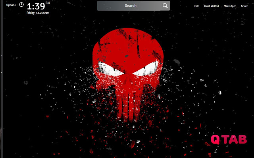Click the clock icon beside the time
254x158 pixels.
coord(21,5)
